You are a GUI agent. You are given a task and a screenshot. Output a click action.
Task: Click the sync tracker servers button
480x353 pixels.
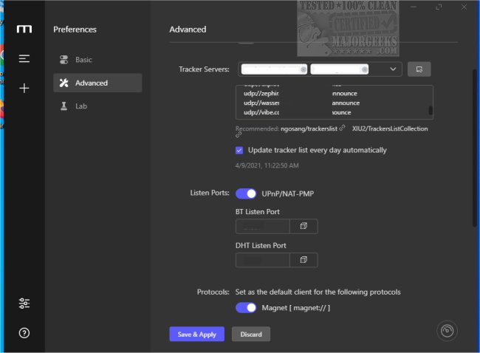coord(419,69)
